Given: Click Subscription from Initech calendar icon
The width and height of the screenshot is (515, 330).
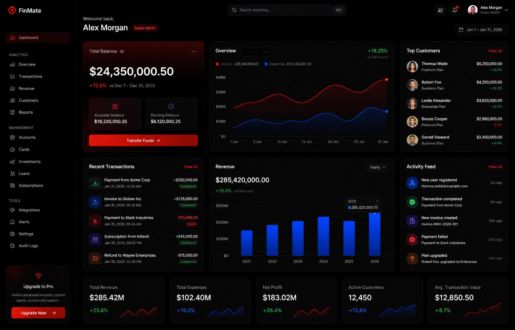Looking at the screenshot, I should coord(95,239).
